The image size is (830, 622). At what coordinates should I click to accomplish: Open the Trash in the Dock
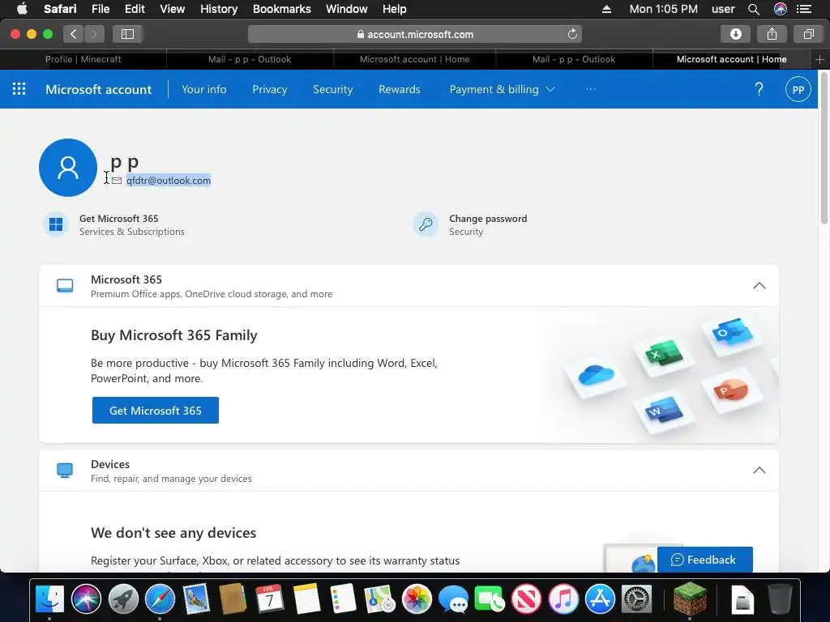(x=780, y=599)
